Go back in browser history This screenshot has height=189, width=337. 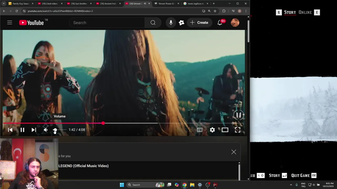4,11
